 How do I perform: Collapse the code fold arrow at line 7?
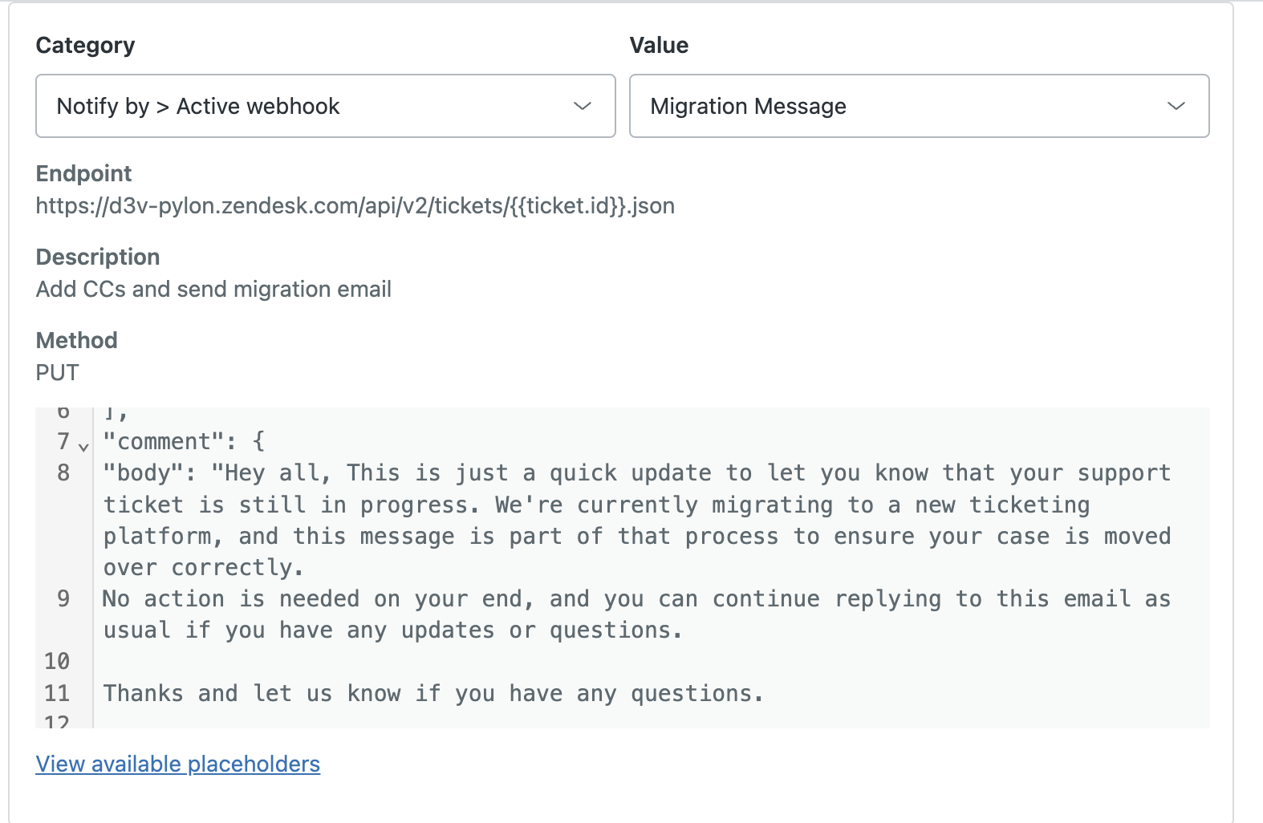click(83, 446)
